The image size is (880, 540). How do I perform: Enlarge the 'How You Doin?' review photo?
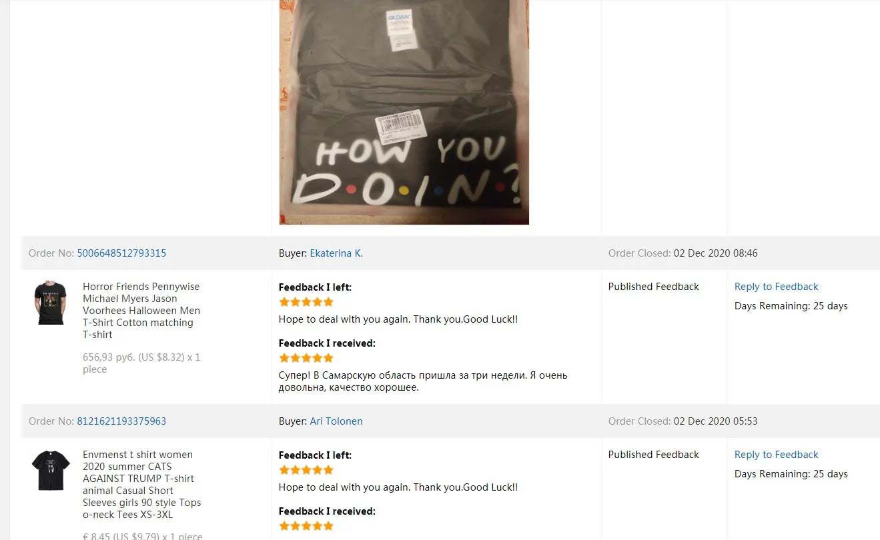pyautogui.click(x=404, y=112)
